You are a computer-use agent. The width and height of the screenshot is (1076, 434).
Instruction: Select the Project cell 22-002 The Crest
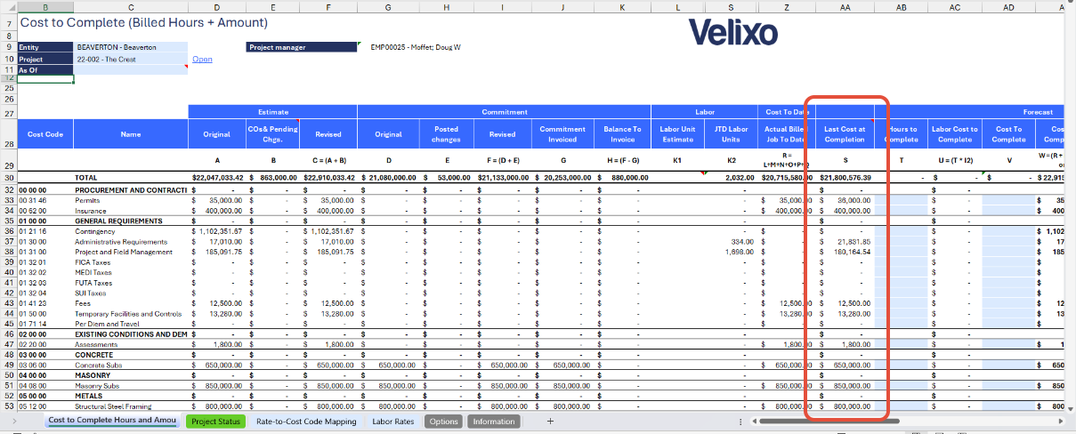(131, 60)
